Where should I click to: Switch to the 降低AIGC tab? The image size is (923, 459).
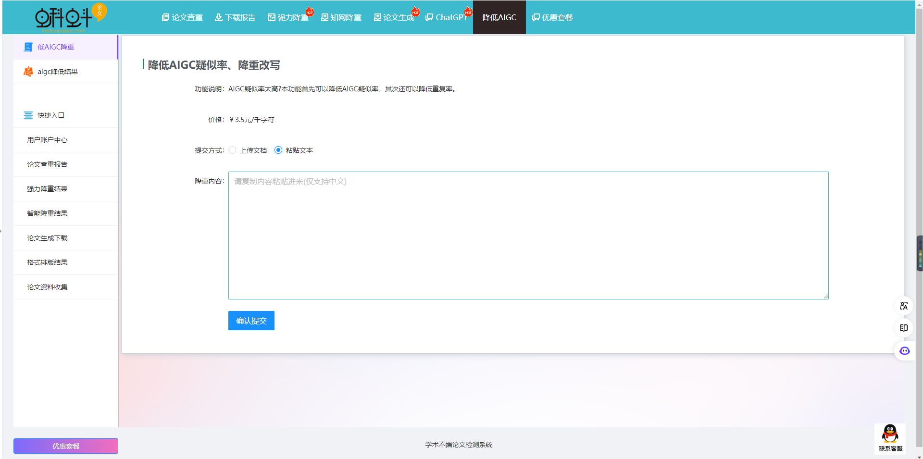point(499,17)
